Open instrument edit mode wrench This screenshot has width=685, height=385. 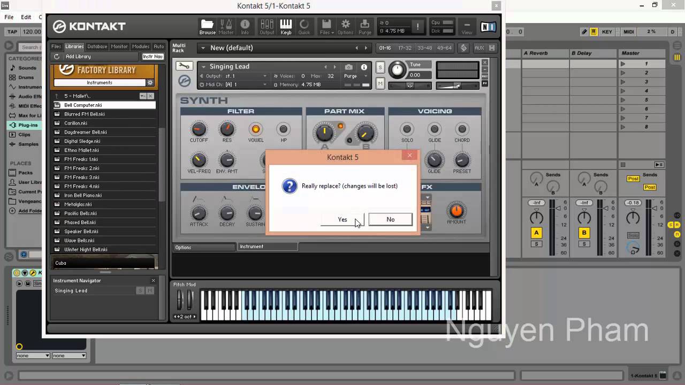point(184,66)
